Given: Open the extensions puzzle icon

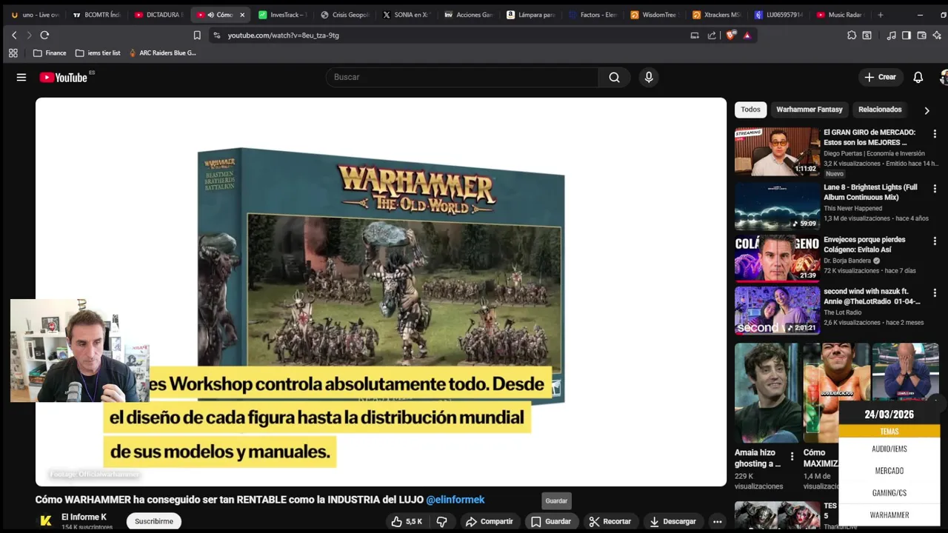Looking at the screenshot, I should point(852,35).
